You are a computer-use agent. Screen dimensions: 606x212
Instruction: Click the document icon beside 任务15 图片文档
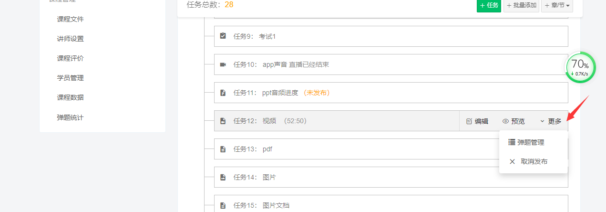[223, 205]
